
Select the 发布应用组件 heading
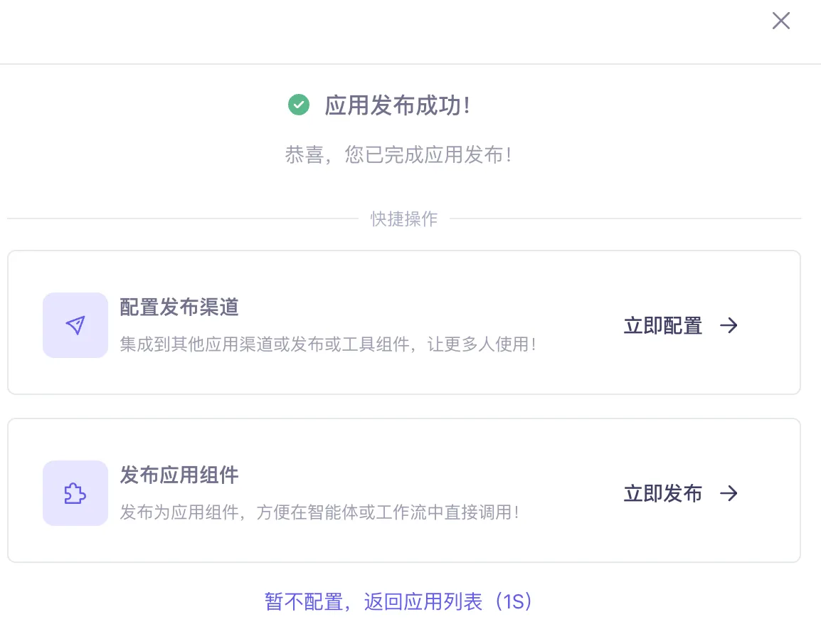179,475
